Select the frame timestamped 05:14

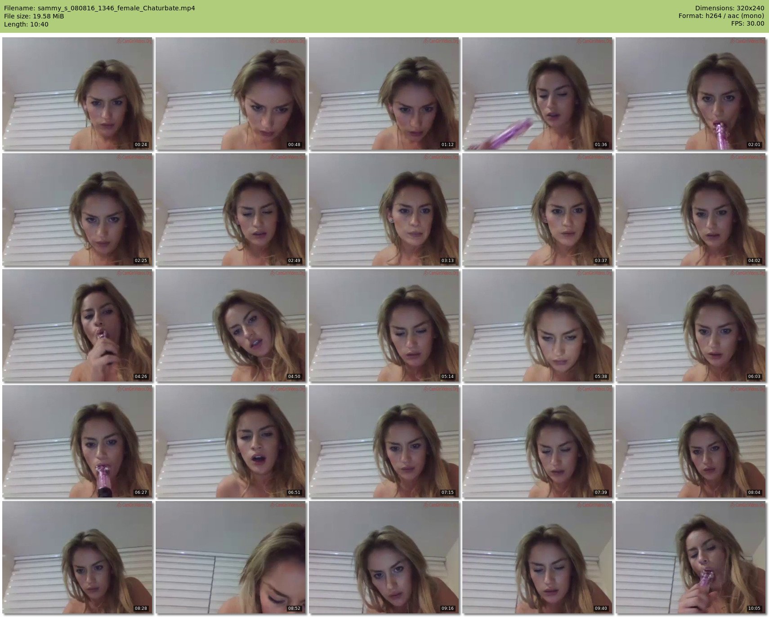[384, 325]
